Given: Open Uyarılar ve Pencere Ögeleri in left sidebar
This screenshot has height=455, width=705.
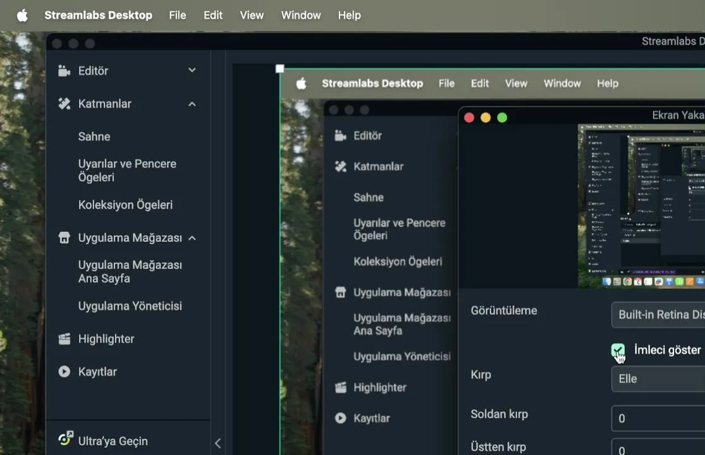Looking at the screenshot, I should click(x=127, y=170).
